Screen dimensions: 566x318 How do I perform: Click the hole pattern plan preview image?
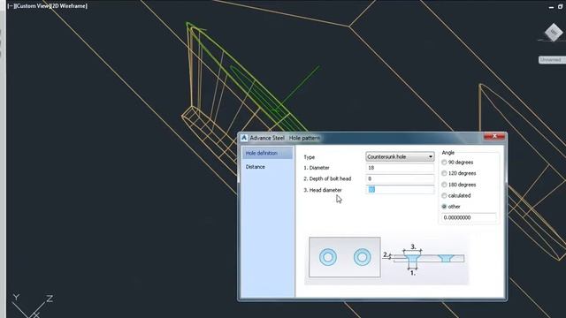tap(345, 257)
